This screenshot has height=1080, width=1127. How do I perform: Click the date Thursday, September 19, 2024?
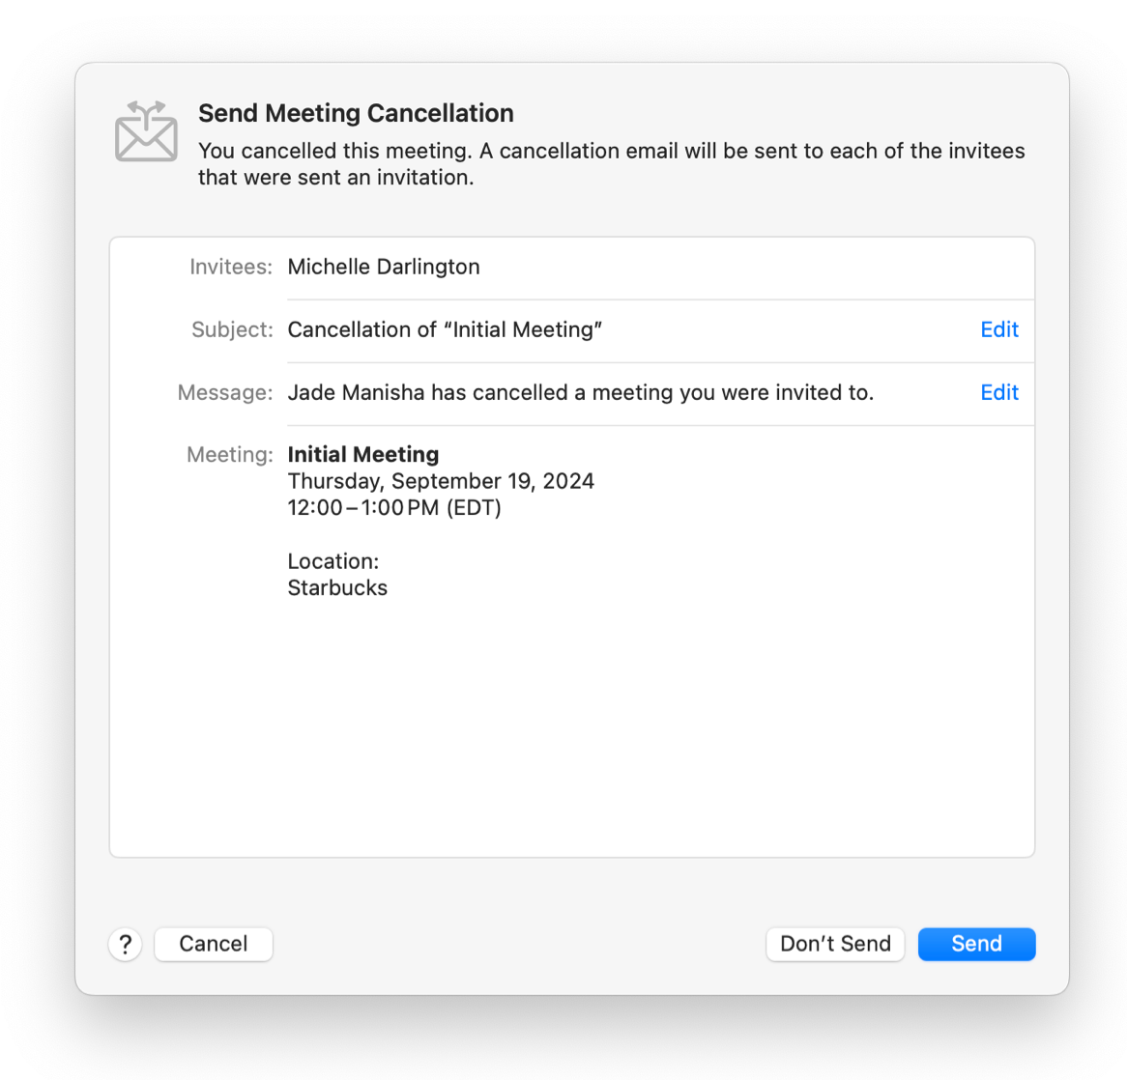441,481
